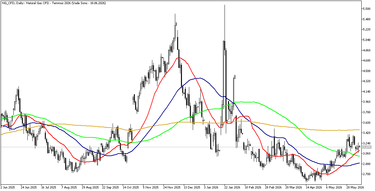Click the 5.580 price axis label
The height and width of the screenshot is (191, 375).
coord(367,9)
